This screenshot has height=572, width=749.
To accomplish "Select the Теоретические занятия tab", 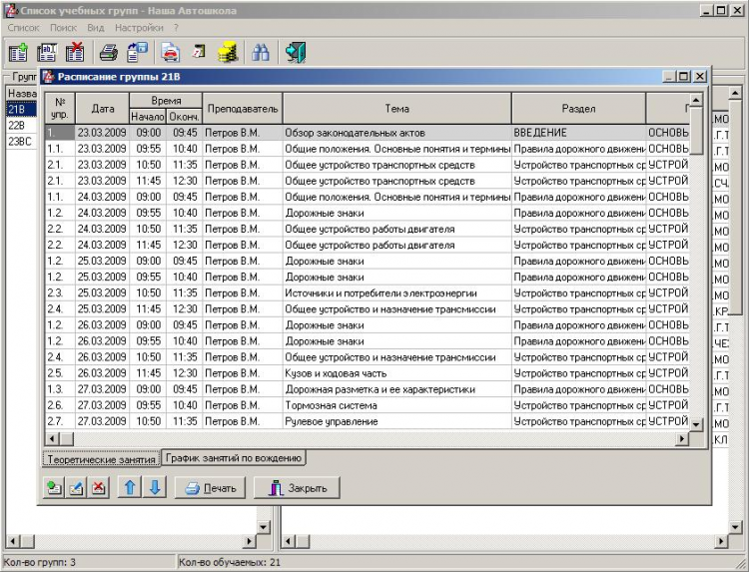I will (101, 459).
